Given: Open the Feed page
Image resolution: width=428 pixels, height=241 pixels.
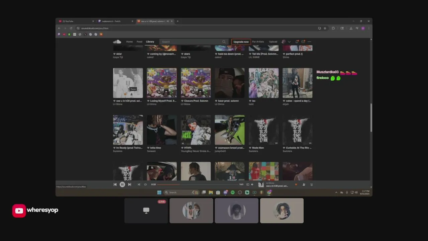Looking at the screenshot, I should pyautogui.click(x=139, y=42).
